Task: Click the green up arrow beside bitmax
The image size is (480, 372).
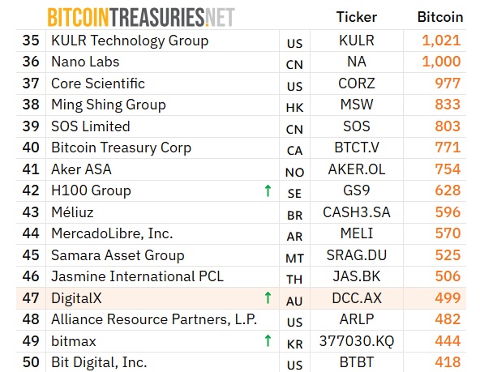Action: [268, 340]
